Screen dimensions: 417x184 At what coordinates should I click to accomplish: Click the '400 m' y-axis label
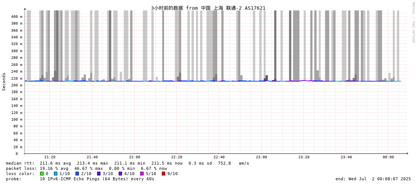(x=16, y=16)
